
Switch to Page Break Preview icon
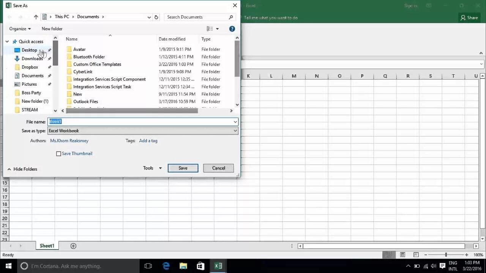point(416,255)
